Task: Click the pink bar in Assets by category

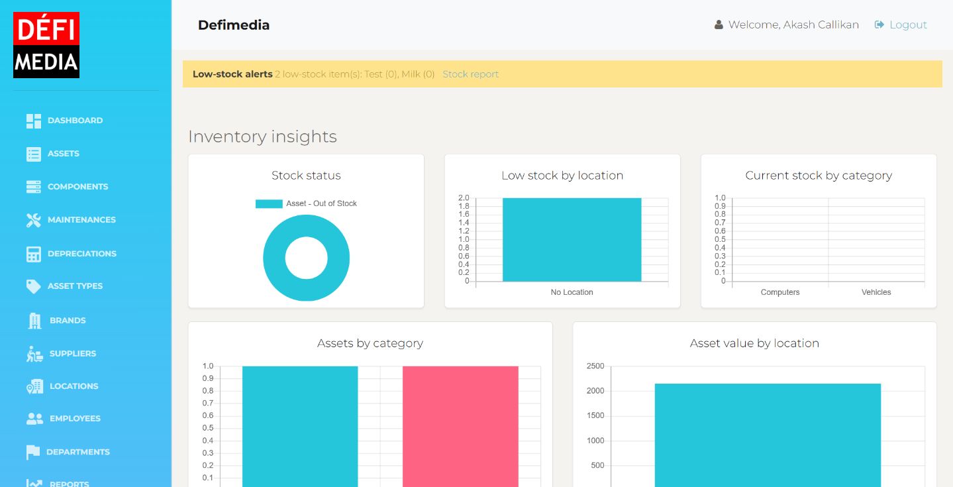Action: [460, 426]
